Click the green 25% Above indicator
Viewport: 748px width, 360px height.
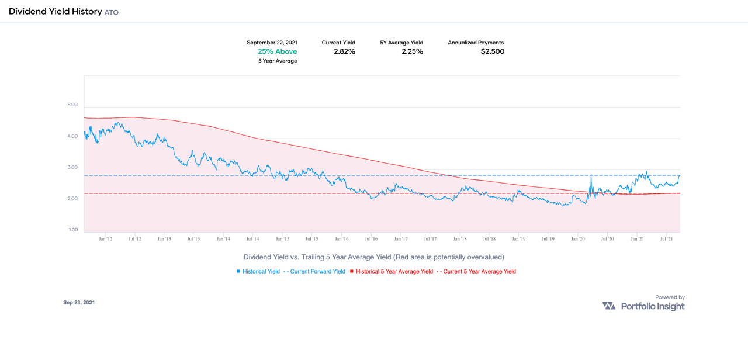click(x=276, y=51)
